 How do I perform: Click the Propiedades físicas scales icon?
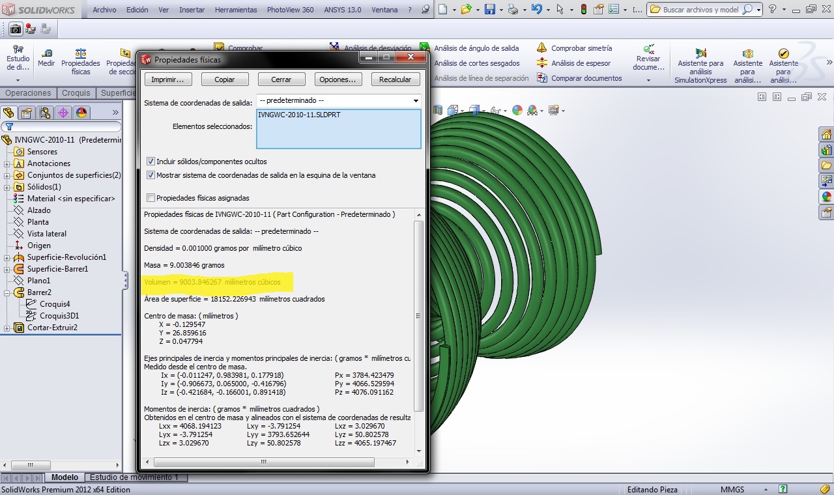click(81, 53)
